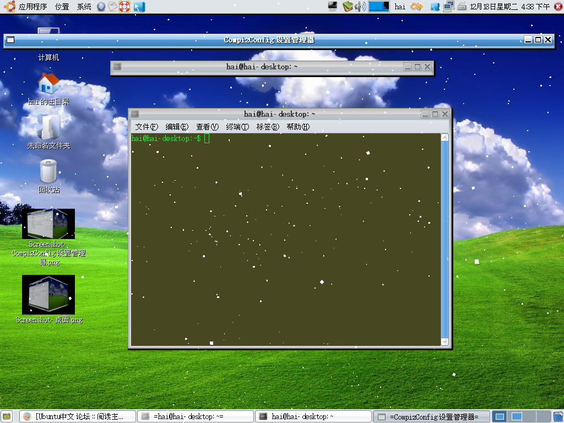Viewport: 564px width, 423px height.
Task: Switch to second workspace in pager
Action: [517, 416]
